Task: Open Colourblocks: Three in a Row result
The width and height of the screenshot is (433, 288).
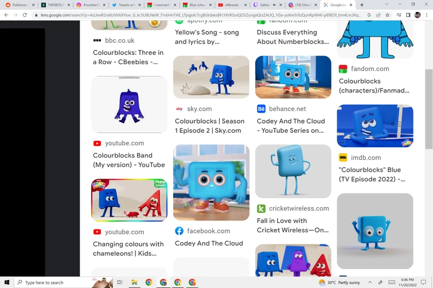Action: pos(128,57)
